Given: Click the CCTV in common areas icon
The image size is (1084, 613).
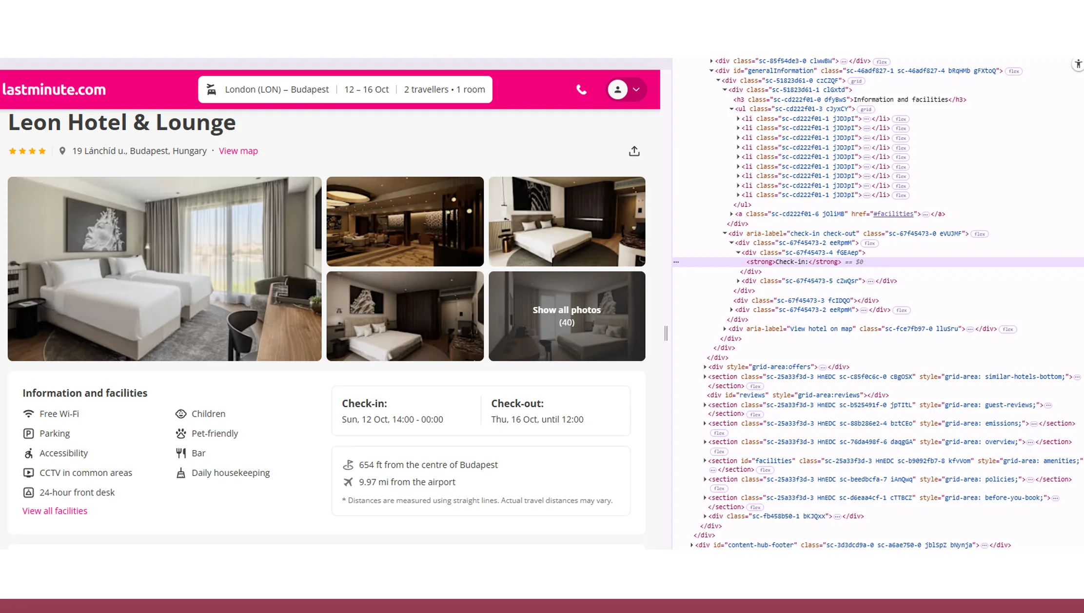Looking at the screenshot, I should (28, 473).
